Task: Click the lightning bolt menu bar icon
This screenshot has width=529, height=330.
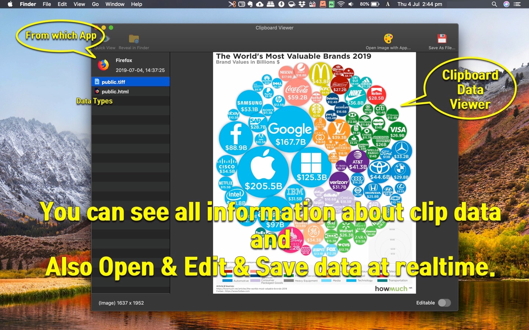Action: click(x=281, y=4)
